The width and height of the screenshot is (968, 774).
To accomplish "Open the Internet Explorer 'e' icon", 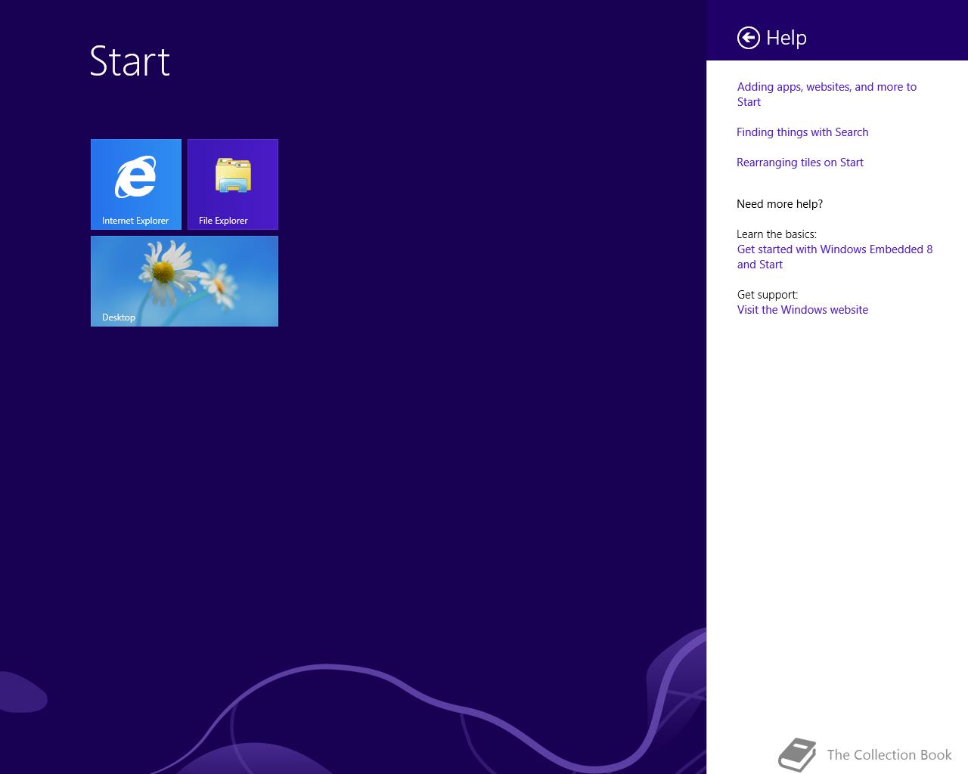I will 136,177.
